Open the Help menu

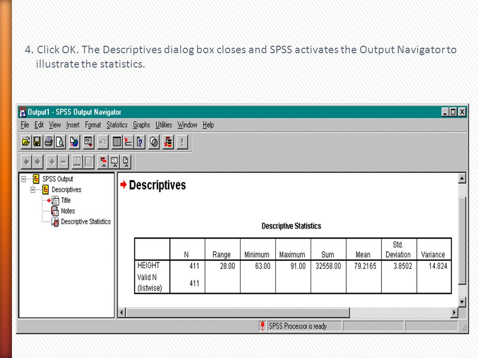click(x=208, y=125)
